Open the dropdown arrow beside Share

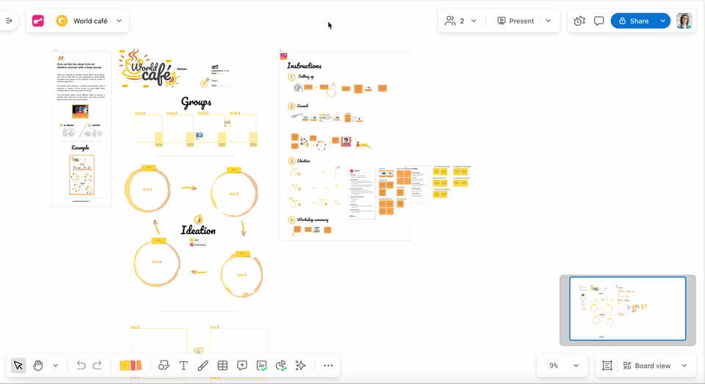pos(663,21)
